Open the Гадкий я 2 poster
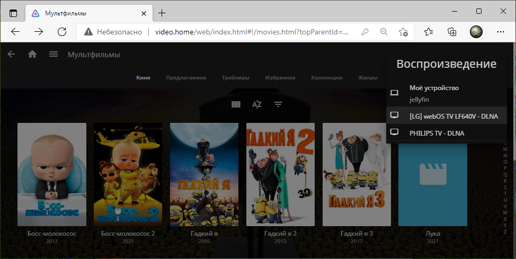This screenshot has height=259, width=516. point(280,174)
